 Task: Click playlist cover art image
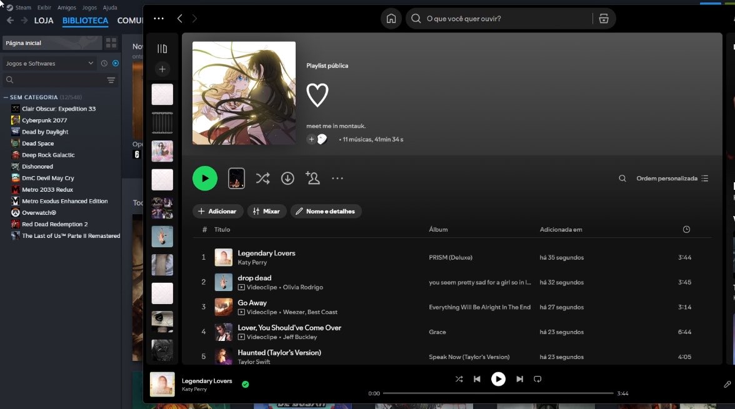244,93
